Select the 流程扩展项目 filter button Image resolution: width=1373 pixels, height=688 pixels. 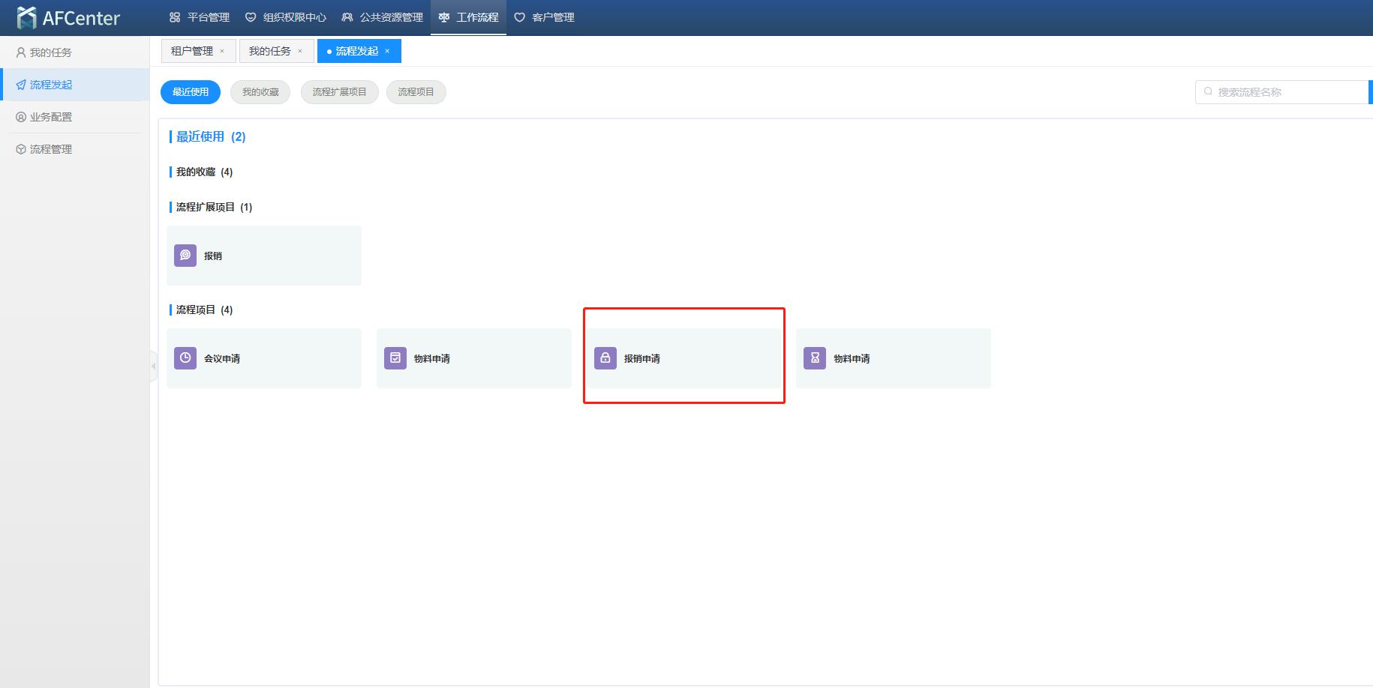coord(339,92)
